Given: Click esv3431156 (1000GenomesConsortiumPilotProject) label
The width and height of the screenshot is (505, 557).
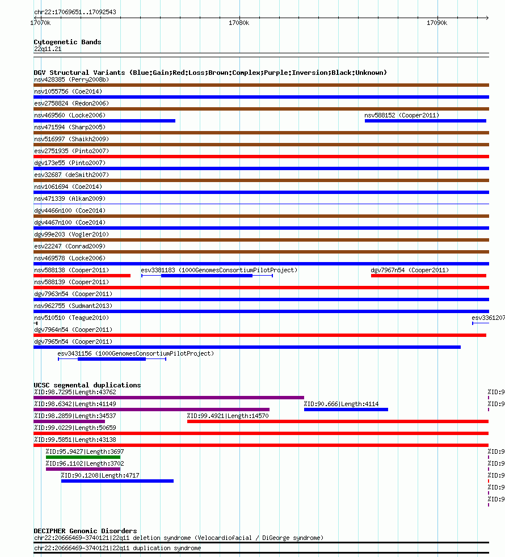Looking at the screenshot, I should click(136, 353).
